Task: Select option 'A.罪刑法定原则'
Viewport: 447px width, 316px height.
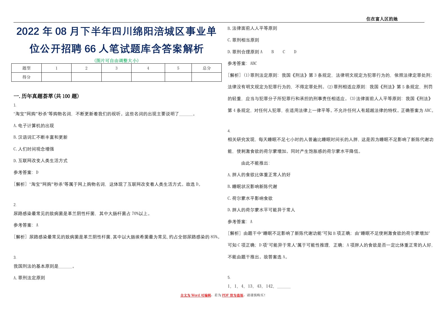Action: pos(29,278)
